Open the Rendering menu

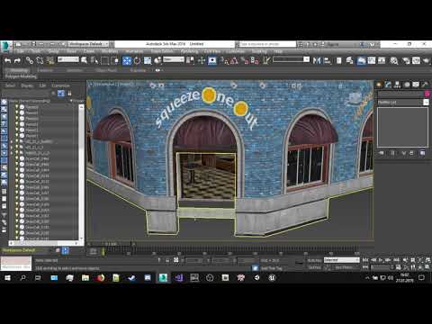tap(189, 51)
